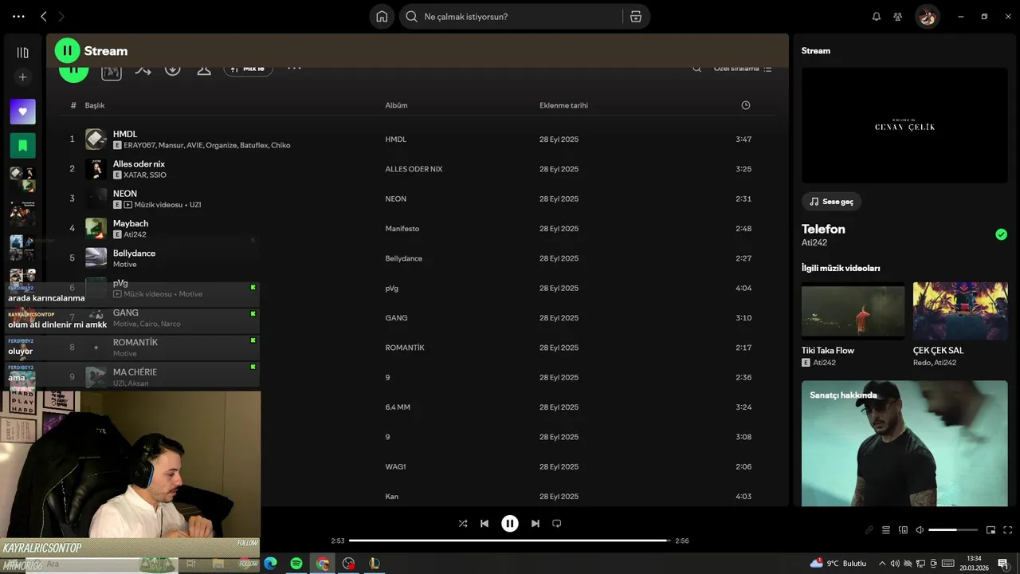Select the HMDL track title
Viewport: 1020px width, 574px height.
[125, 134]
